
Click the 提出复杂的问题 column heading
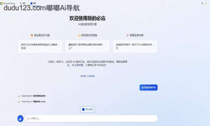pos(42,35)
